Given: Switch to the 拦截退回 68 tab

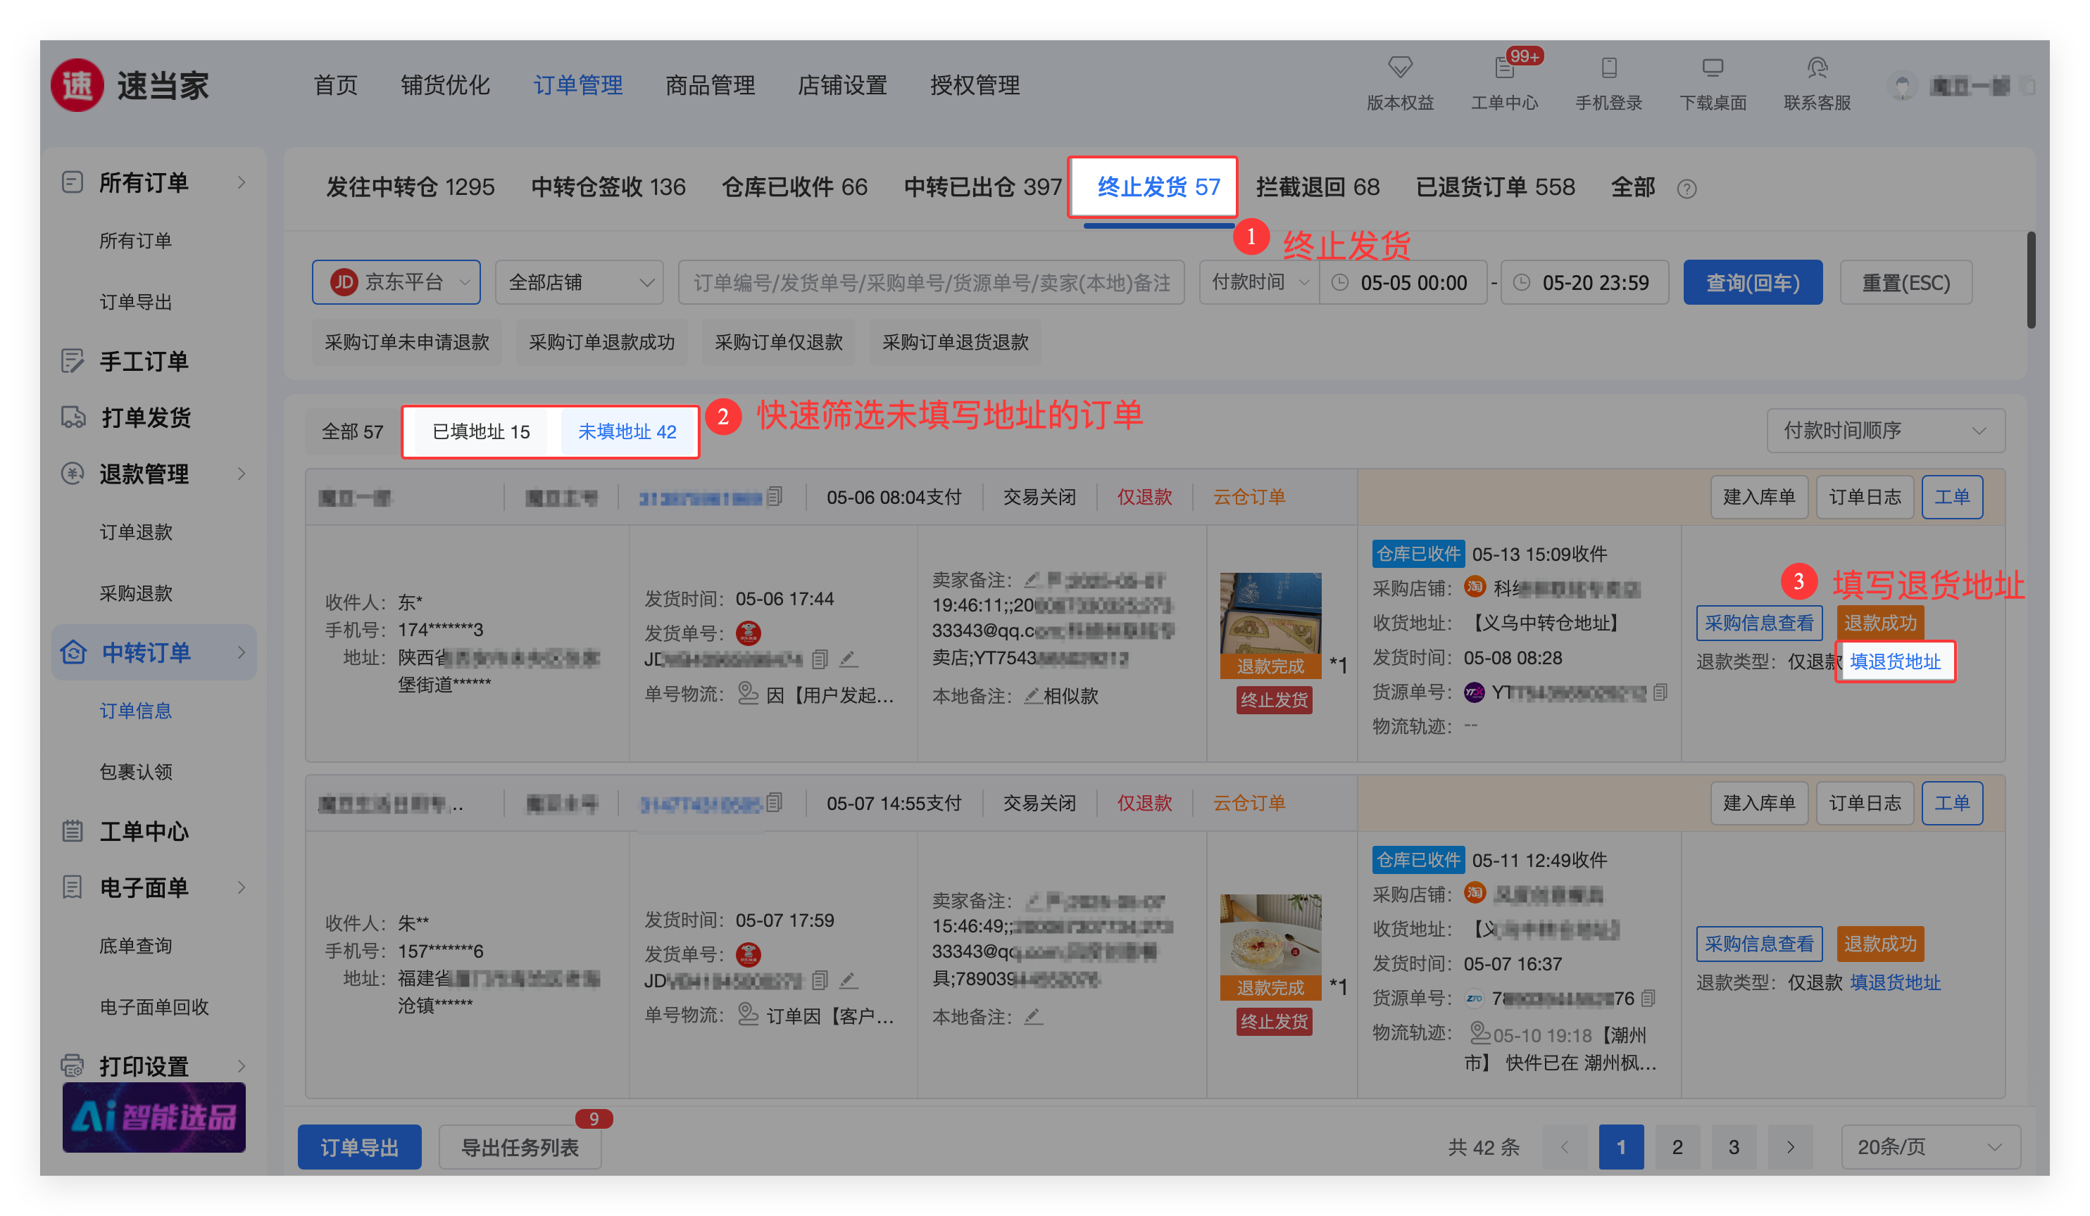Looking at the screenshot, I should click(1317, 187).
